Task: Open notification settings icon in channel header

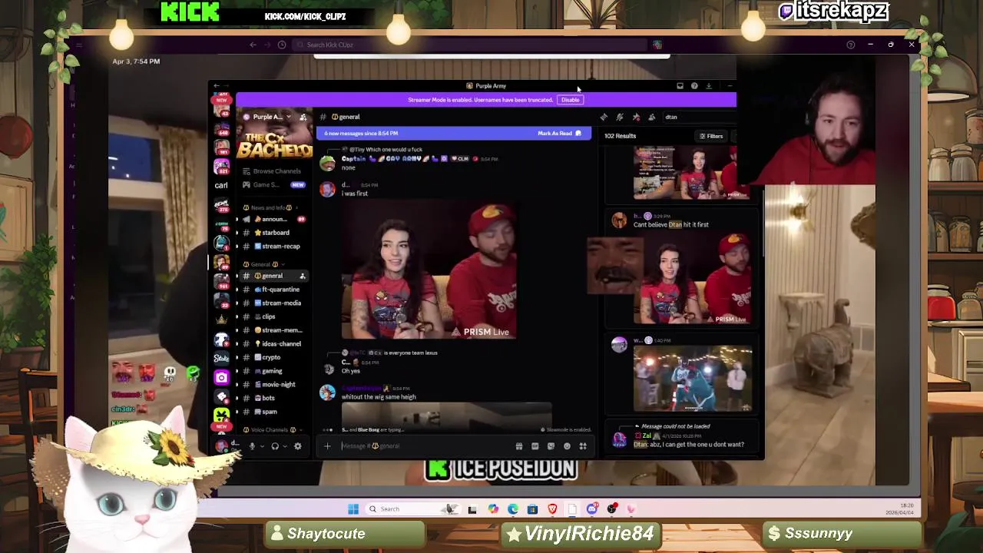Action: click(620, 117)
